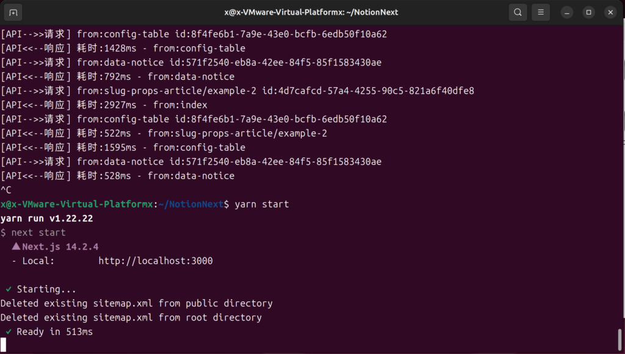625x354 pixels.
Task: Click the search magnifier icon
Action: pos(518,12)
